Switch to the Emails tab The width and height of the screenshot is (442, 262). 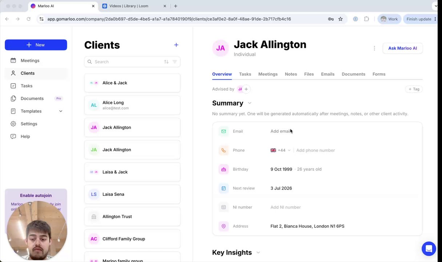point(328,74)
